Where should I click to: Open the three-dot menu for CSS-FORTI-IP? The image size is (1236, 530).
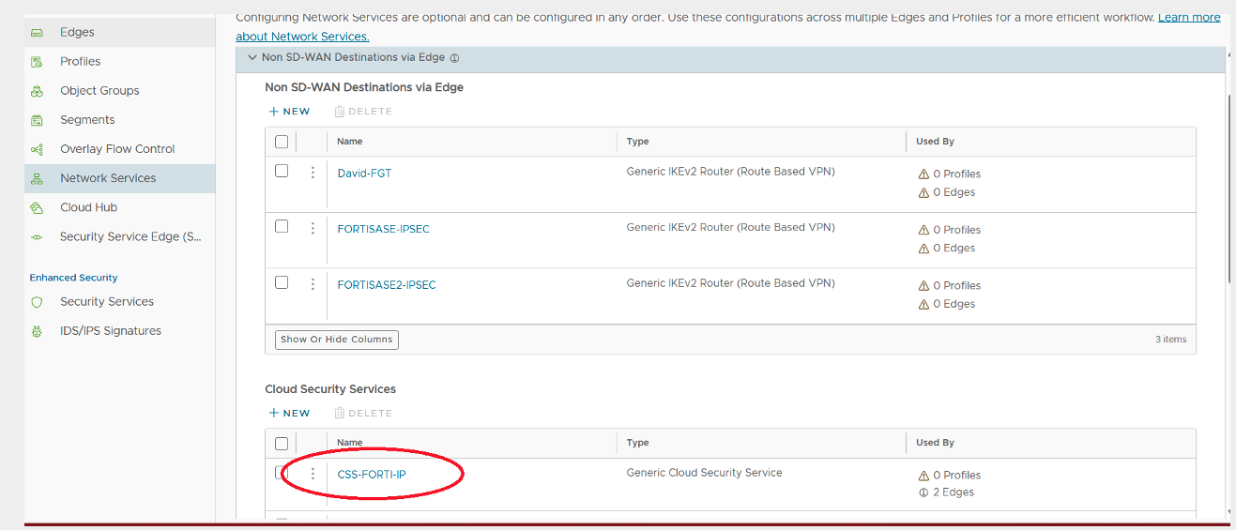point(313,474)
